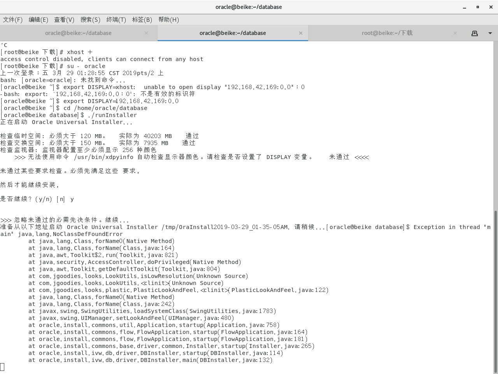Click '正在启动 Oracle Universal Installer...' line

(66, 122)
